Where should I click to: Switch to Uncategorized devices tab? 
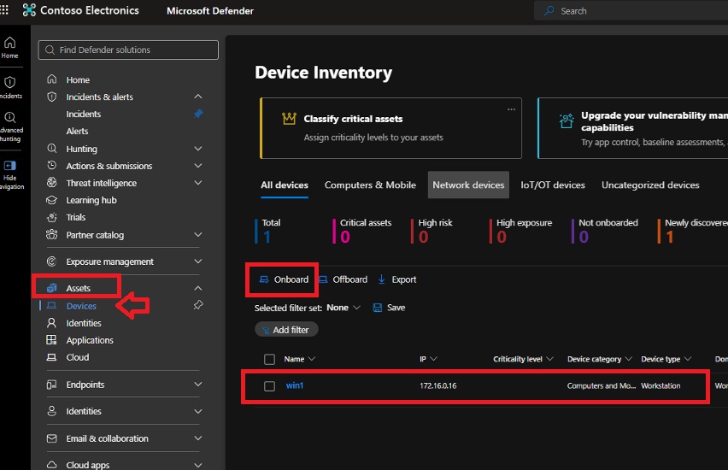pos(650,185)
